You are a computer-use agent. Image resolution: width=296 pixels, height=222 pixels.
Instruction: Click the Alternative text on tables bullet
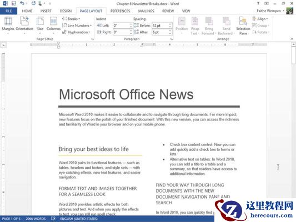pyautogui.click(x=203, y=167)
